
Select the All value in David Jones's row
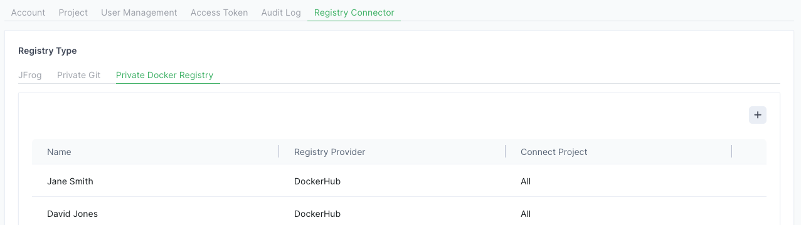526,214
